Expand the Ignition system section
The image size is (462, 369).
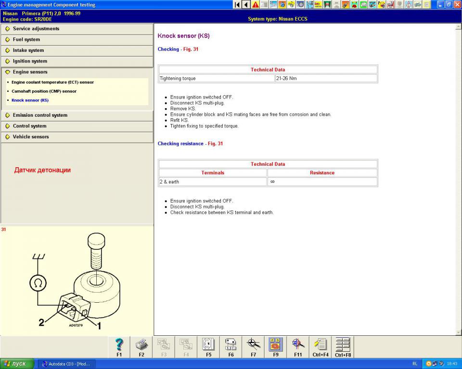(x=77, y=61)
